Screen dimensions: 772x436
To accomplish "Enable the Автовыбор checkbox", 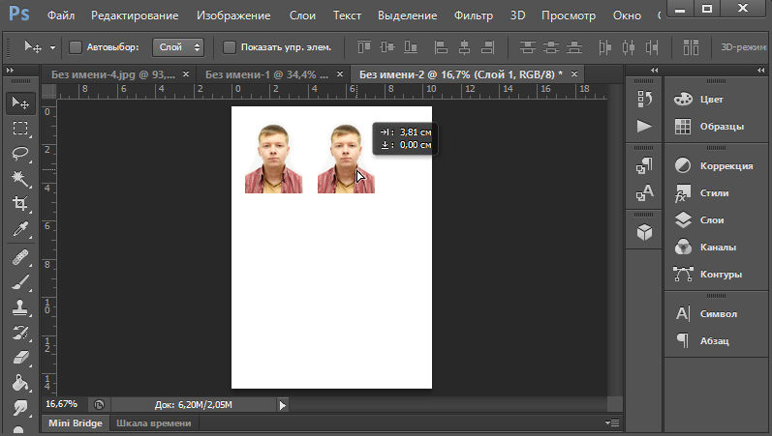I will [x=77, y=46].
